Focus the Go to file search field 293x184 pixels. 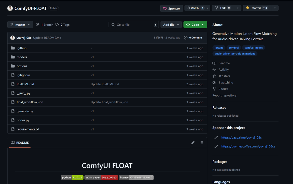coord(133,25)
